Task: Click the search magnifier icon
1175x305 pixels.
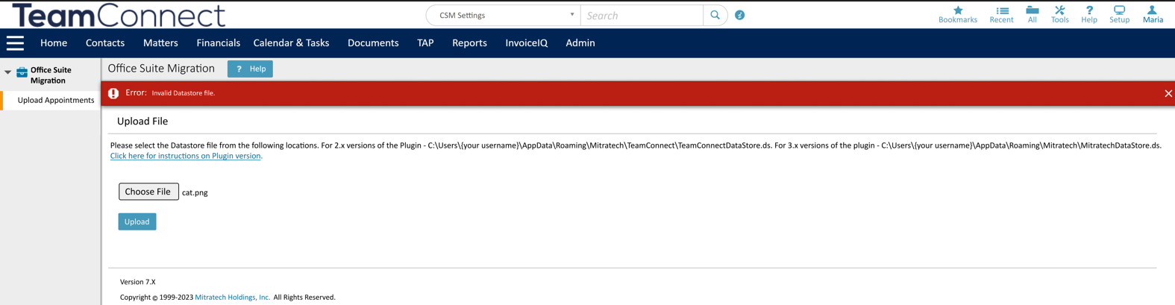Action: tap(715, 15)
